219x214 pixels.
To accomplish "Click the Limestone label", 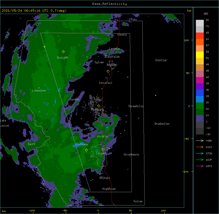I will coord(39,90).
